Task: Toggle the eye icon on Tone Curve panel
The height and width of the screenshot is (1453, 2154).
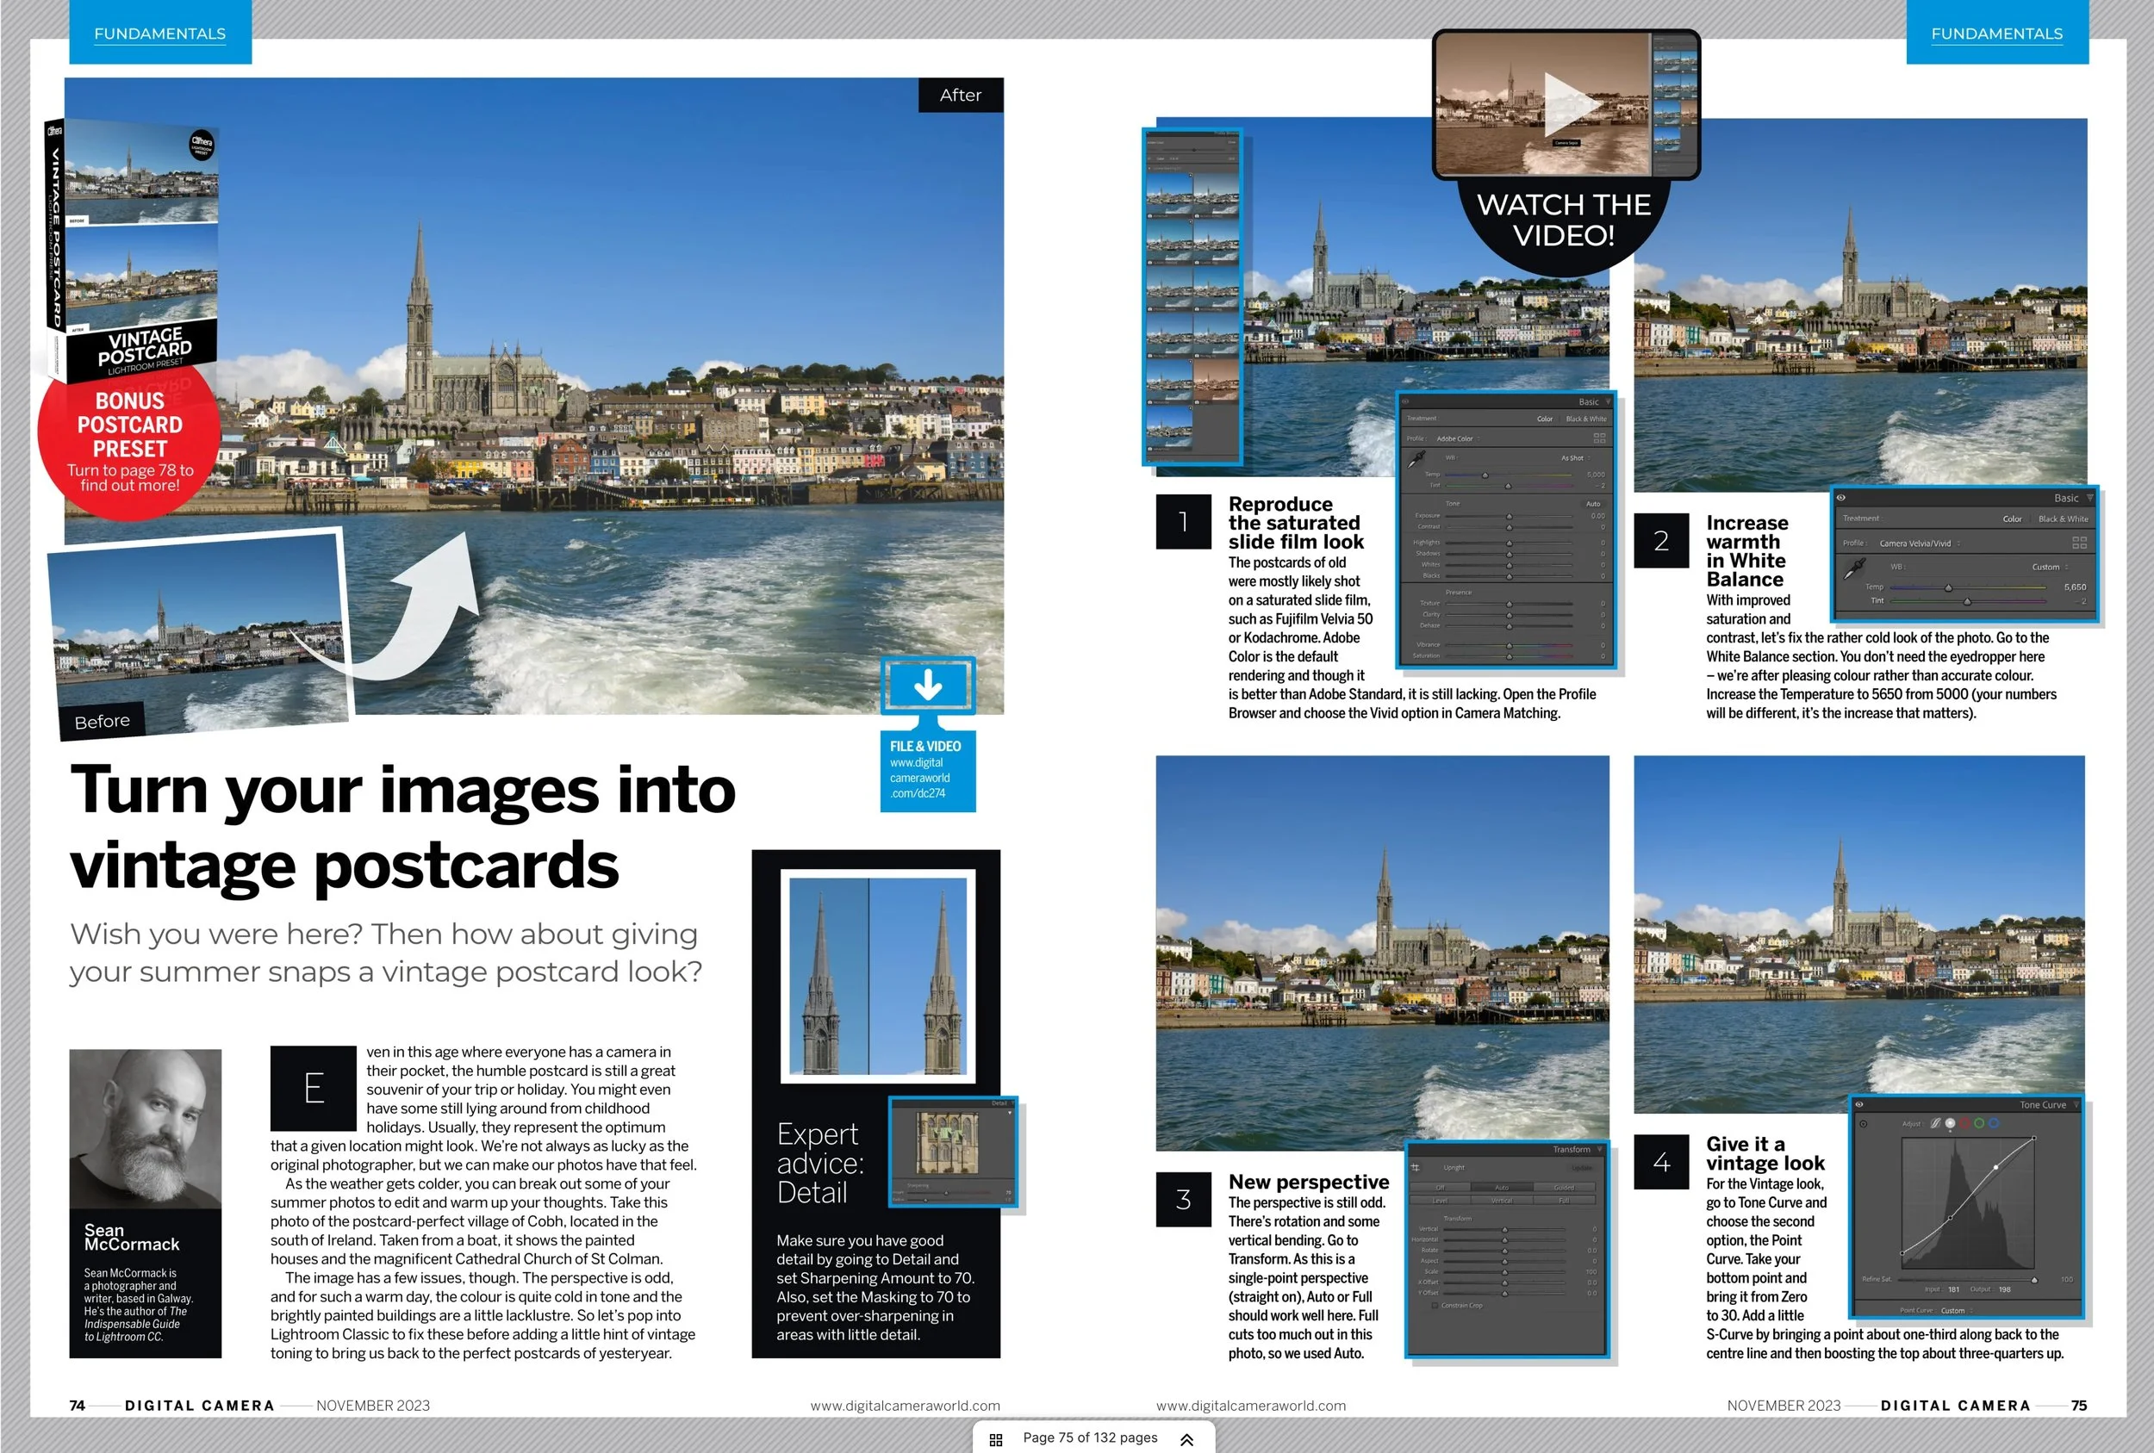Action: coord(1858,1104)
